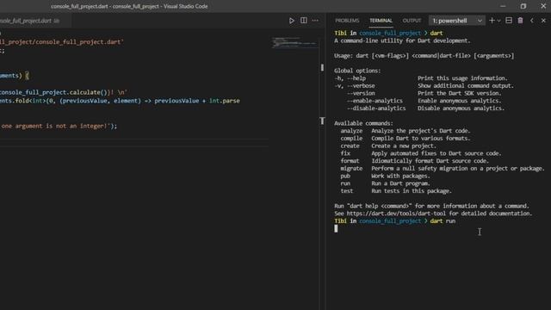Click 'int.parse' in the editor code

click(224, 101)
